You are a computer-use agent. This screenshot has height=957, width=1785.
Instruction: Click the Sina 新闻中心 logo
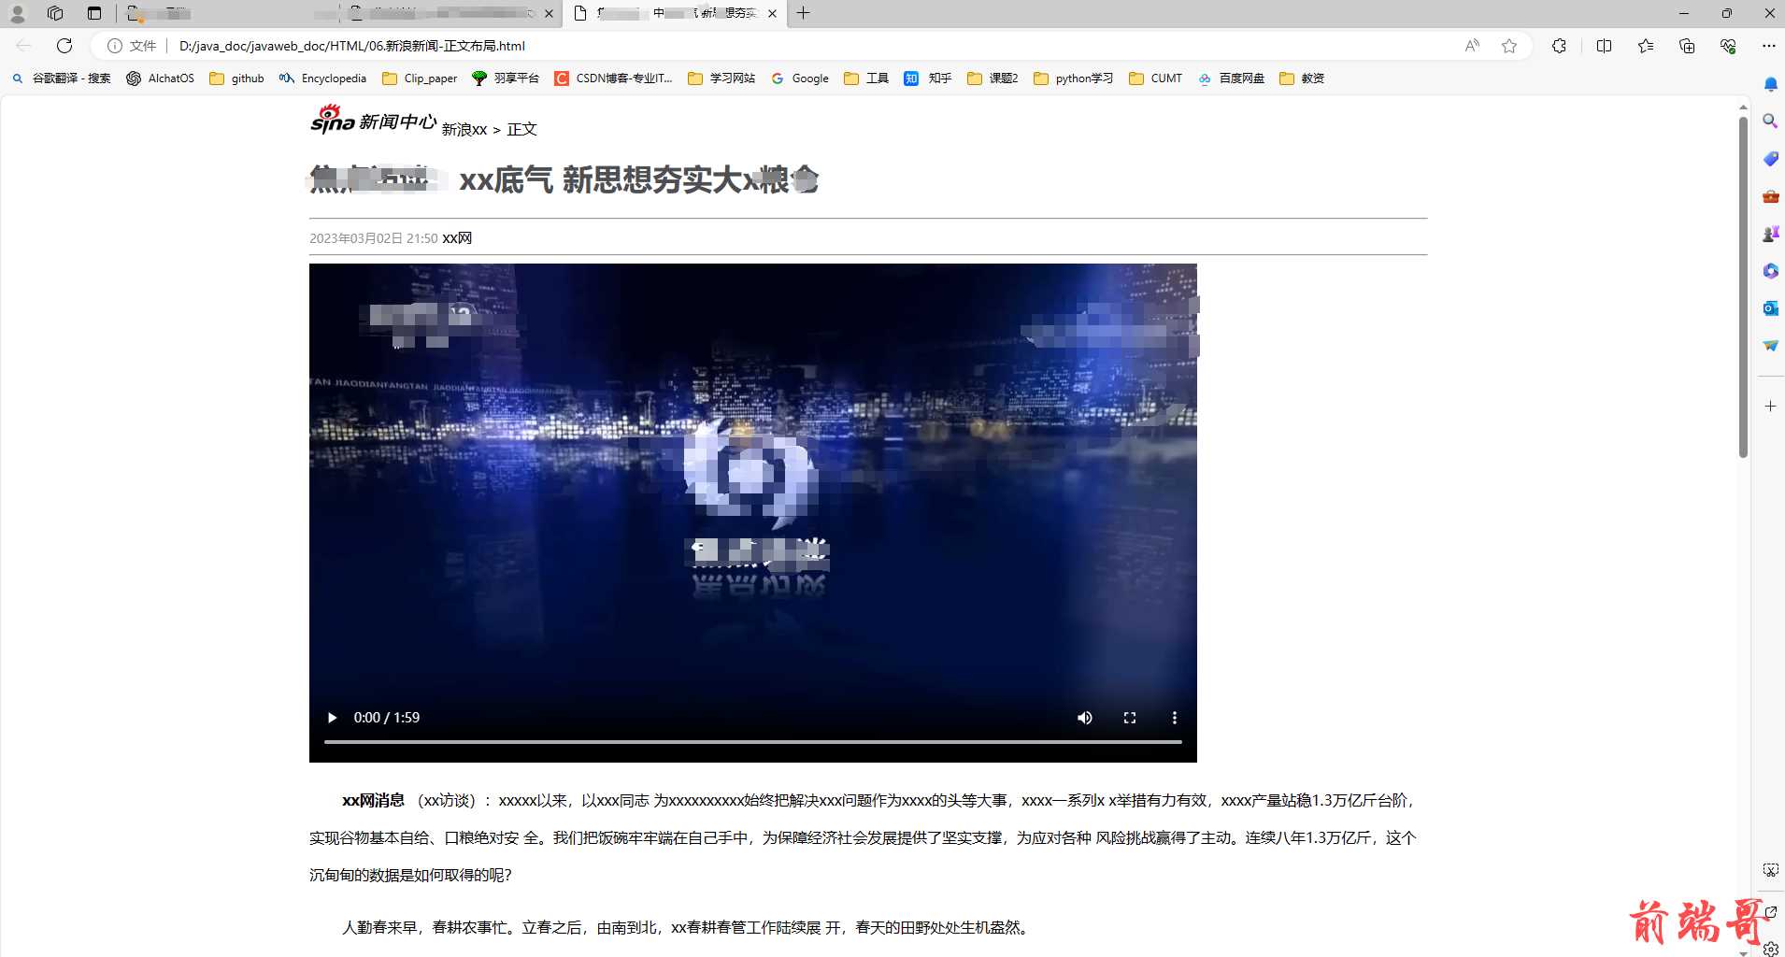(373, 120)
